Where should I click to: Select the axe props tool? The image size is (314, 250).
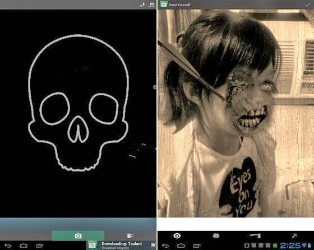tap(255, 236)
